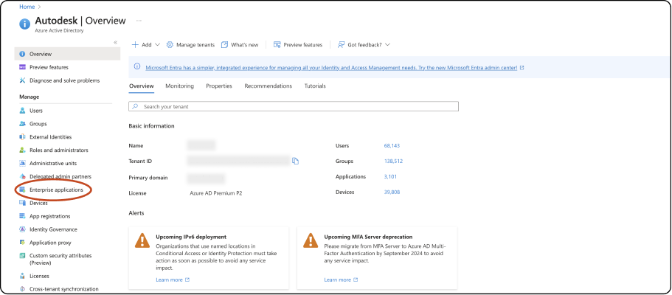
Task: Click the Search your tenant field
Action: pyautogui.click(x=294, y=106)
